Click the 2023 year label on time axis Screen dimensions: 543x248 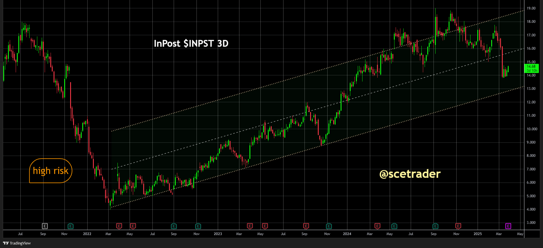(218, 234)
